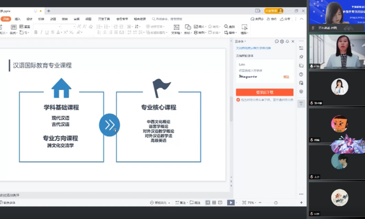Click the bold B formatting icon
Viewport: 365px width, 219px height.
point(36,33)
